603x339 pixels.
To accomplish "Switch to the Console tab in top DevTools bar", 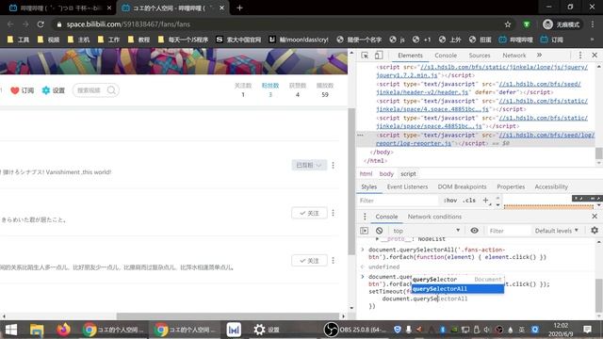I will [446, 56].
